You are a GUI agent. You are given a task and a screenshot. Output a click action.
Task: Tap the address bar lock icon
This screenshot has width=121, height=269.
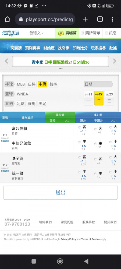pos(21,19)
